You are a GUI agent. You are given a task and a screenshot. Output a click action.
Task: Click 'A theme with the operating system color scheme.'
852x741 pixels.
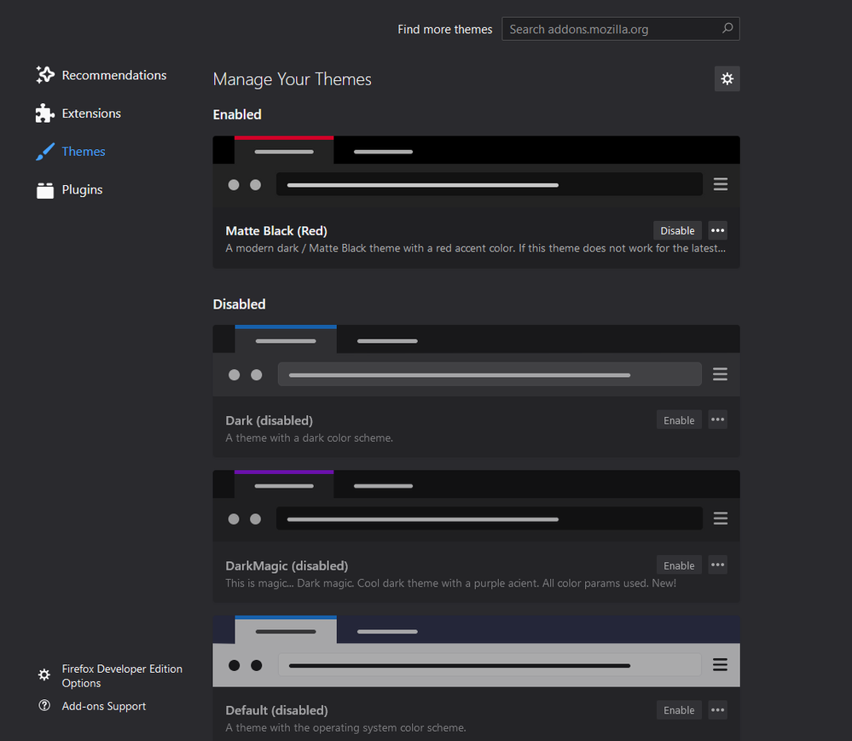(x=345, y=727)
